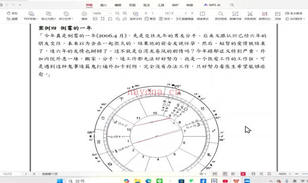Toggle reading mode icon in status bar

tap(253, 174)
